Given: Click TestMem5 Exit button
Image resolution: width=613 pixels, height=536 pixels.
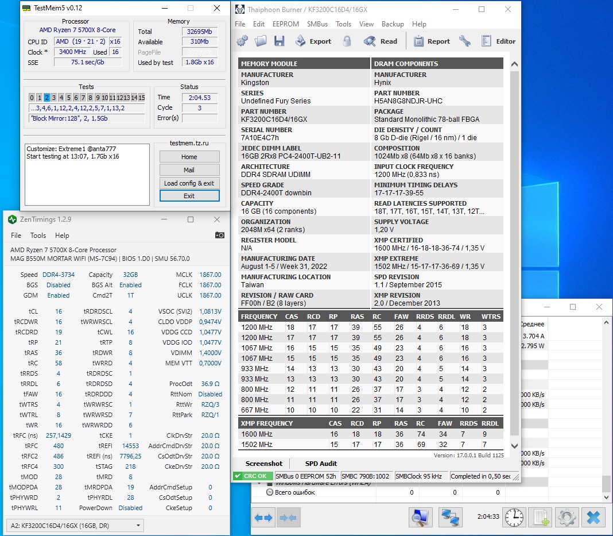Looking at the screenshot, I should pos(189,196).
